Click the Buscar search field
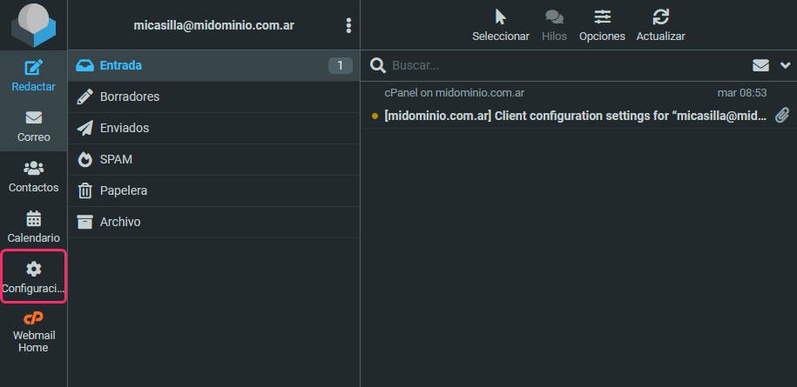This screenshot has height=387, width=797. 557,65
